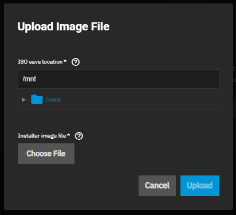Click the Upload Image File dialog title
236x215 pixels.
point(64,26)
